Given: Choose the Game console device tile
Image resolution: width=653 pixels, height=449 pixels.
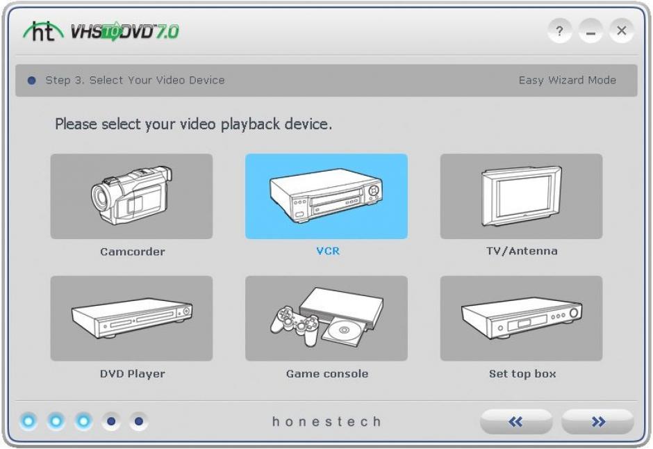Looking at the screenshot, I should pyautogui.click(x=326, y=318).
